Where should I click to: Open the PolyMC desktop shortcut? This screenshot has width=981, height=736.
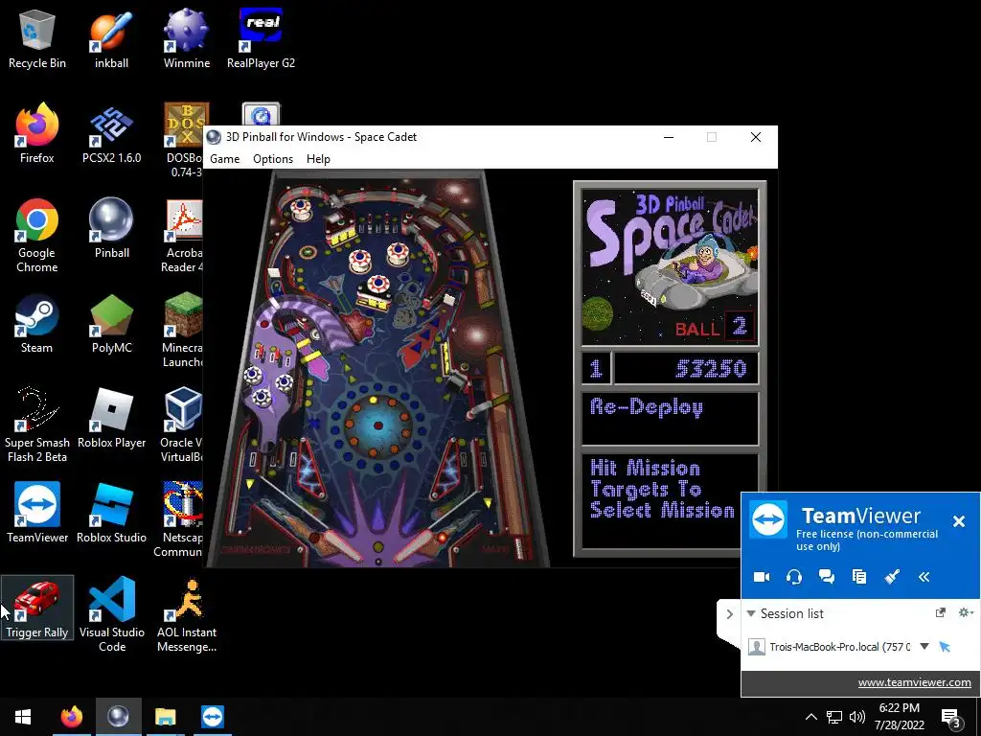click(x=111, y=324)
